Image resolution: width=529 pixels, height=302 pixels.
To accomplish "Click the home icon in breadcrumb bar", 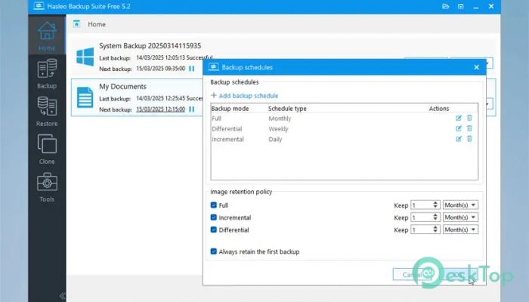I will 76,24.
